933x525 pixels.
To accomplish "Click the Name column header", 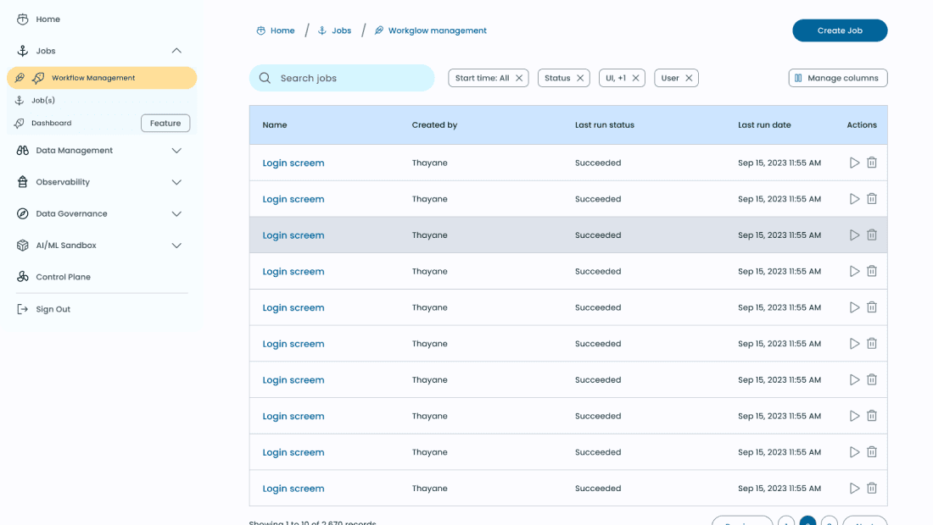I will pos(274,124).
